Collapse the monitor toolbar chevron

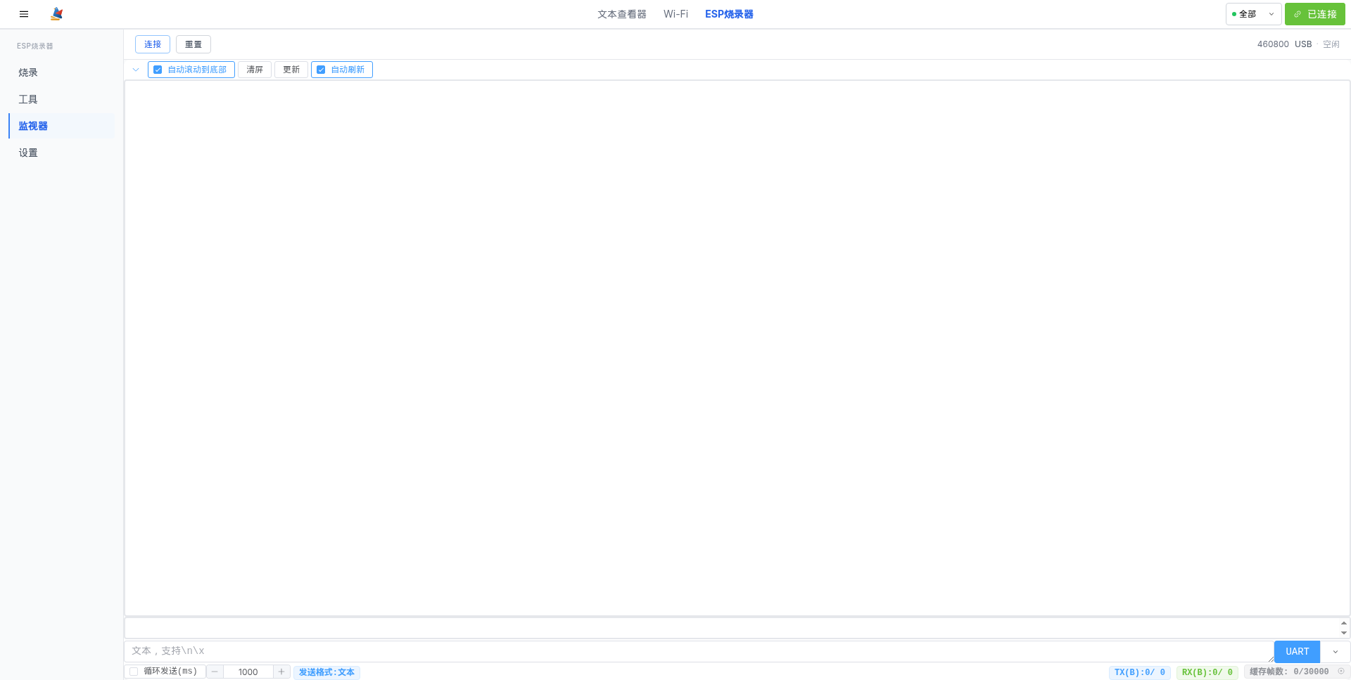coord(136,70)
